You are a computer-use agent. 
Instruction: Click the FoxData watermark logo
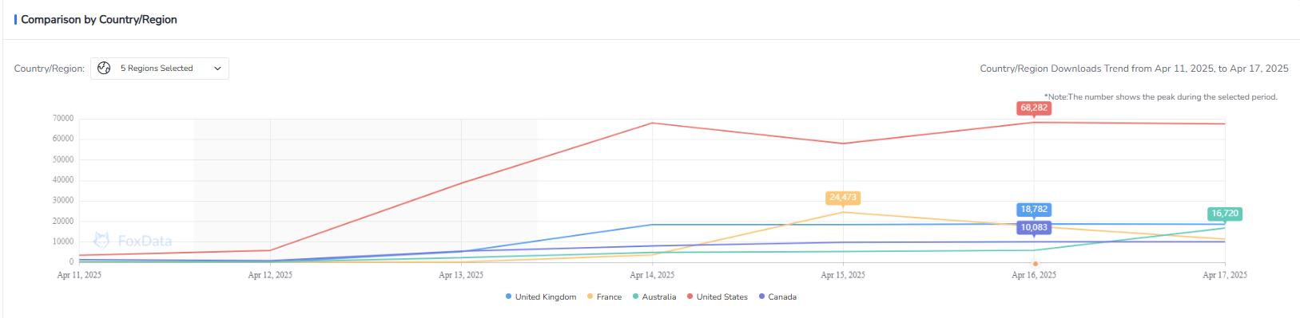tap(133, 241)
